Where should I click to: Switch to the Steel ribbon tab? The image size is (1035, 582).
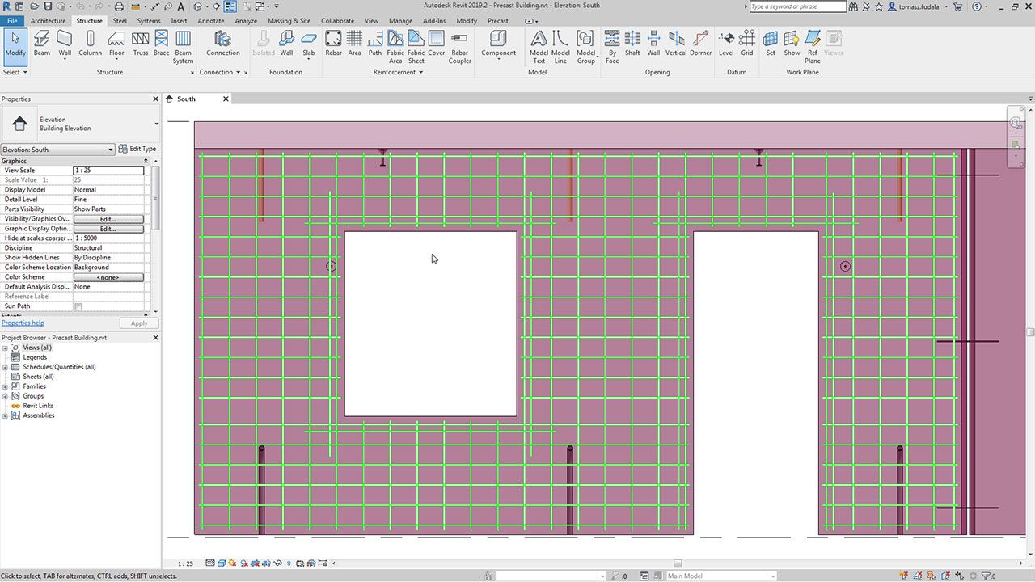[x=120, y=21]
